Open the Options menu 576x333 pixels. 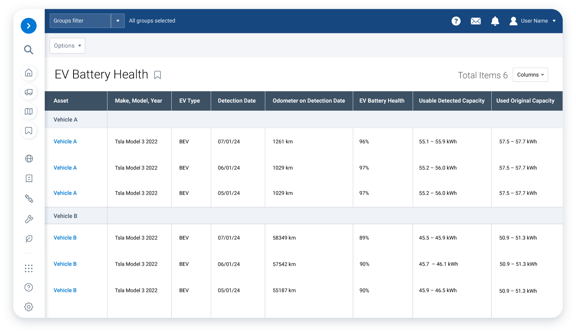[x=67, y=45]
